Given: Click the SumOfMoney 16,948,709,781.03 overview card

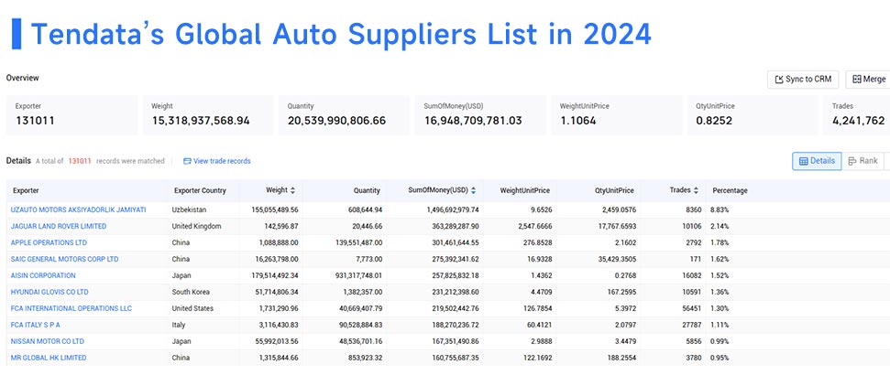Looking at the screenshot, I should pyautogui.click(x=480, y=115).
